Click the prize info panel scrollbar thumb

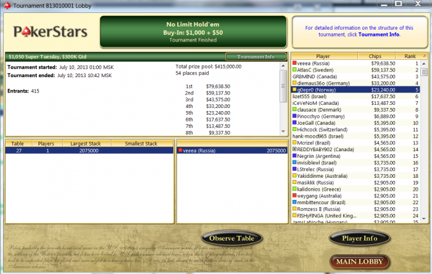(283, 86)
